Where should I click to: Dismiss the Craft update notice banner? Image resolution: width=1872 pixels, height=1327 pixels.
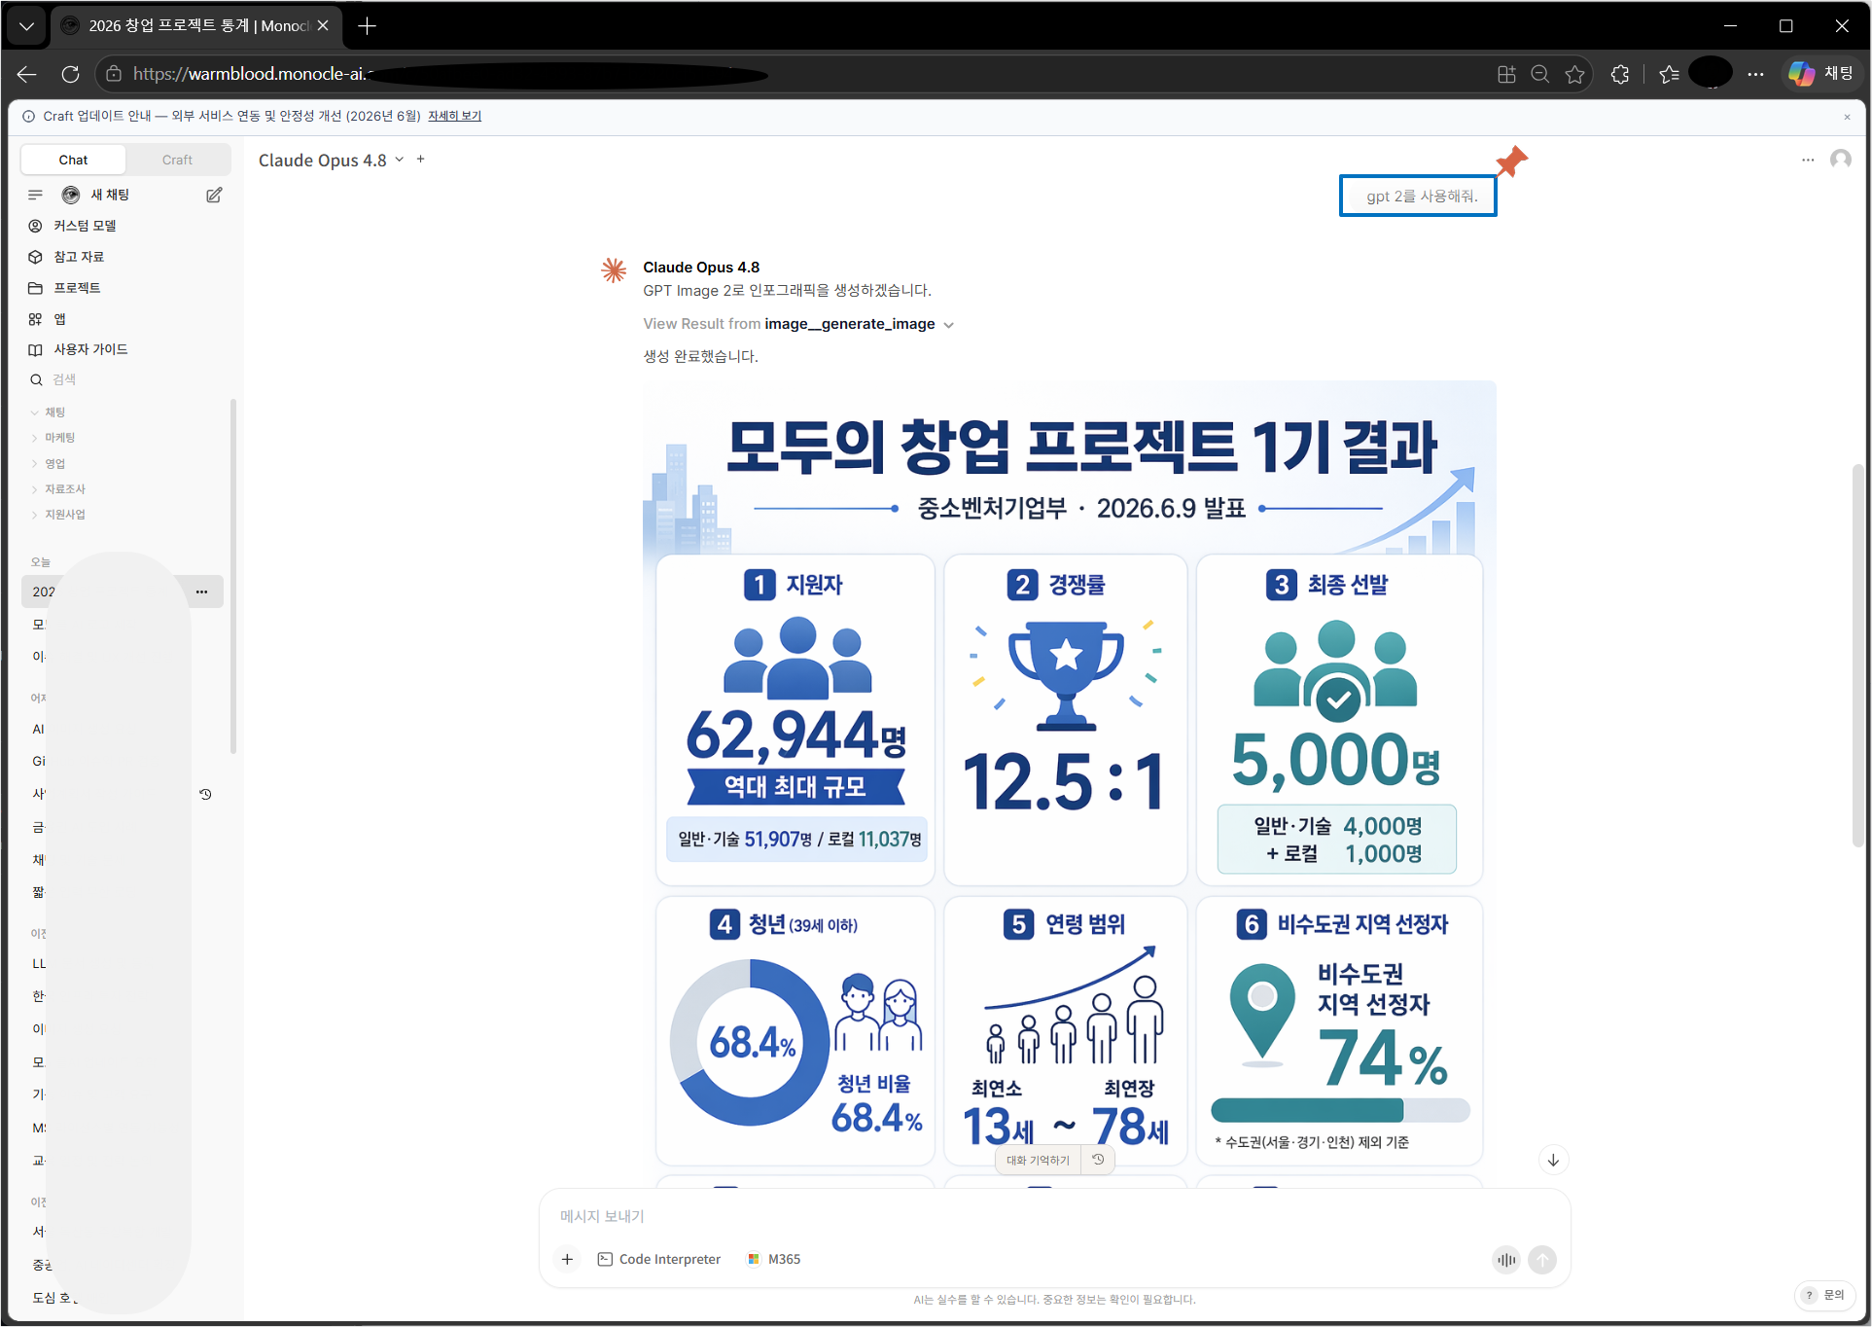[x=1847, y=117]
